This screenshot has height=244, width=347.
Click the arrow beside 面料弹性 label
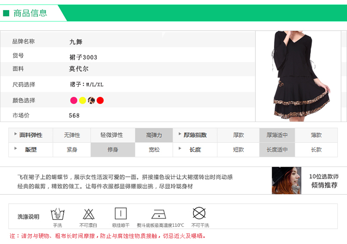[x=16, y=134]
